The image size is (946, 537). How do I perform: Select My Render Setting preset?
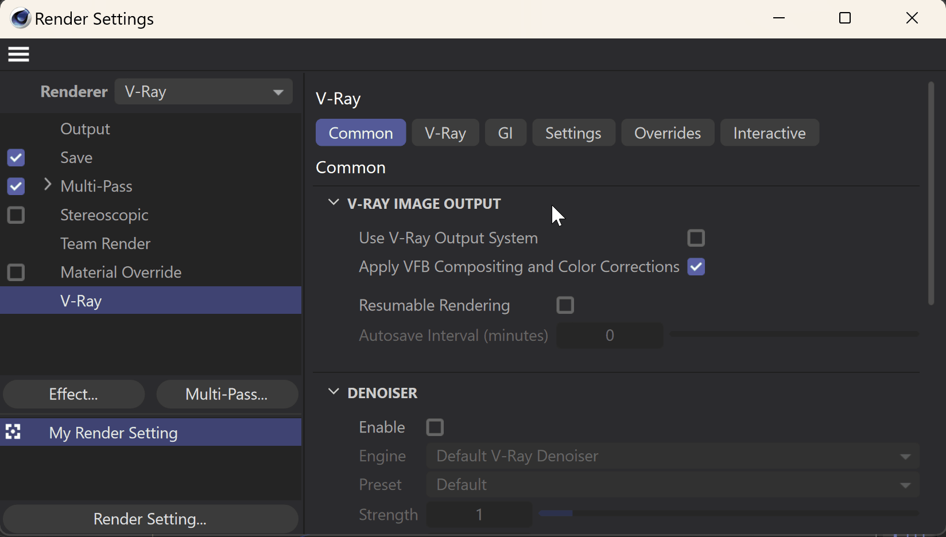point(150,432)
